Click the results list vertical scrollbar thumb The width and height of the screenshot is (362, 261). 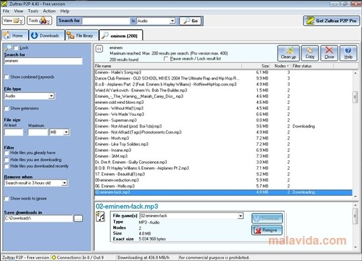355,97
